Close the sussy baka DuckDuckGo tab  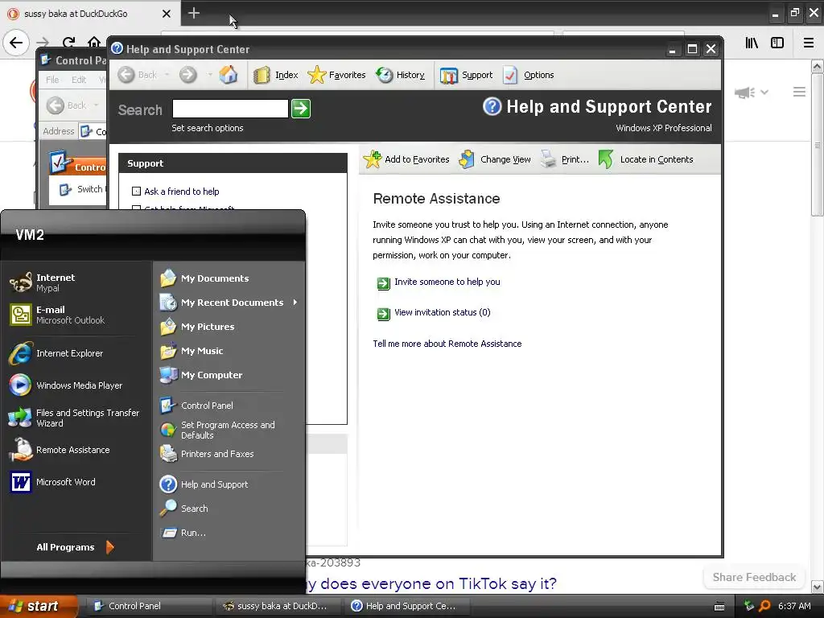[x=167, y=14]
